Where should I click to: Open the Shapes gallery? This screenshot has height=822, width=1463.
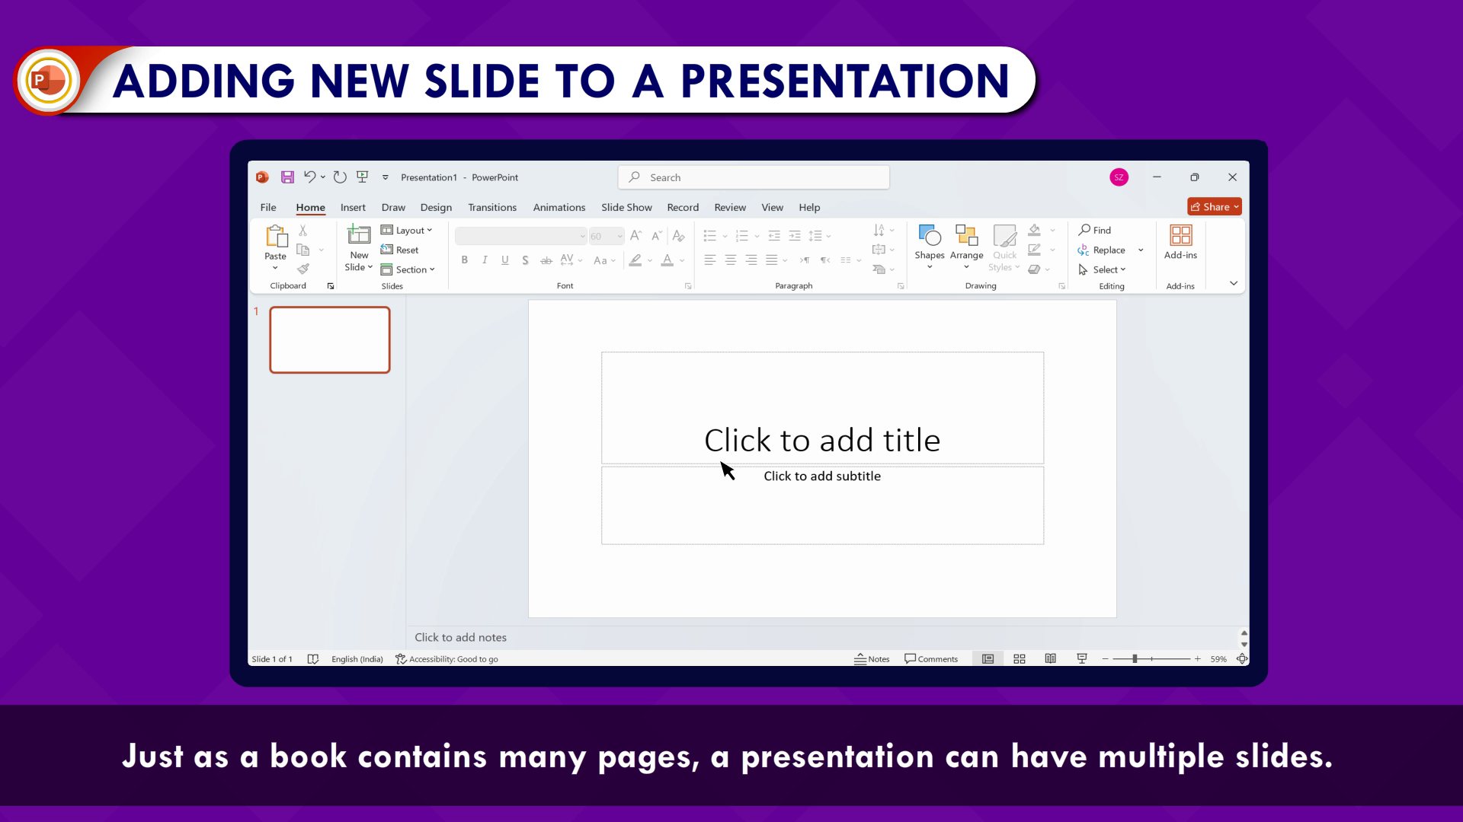[x=930, y=242]
